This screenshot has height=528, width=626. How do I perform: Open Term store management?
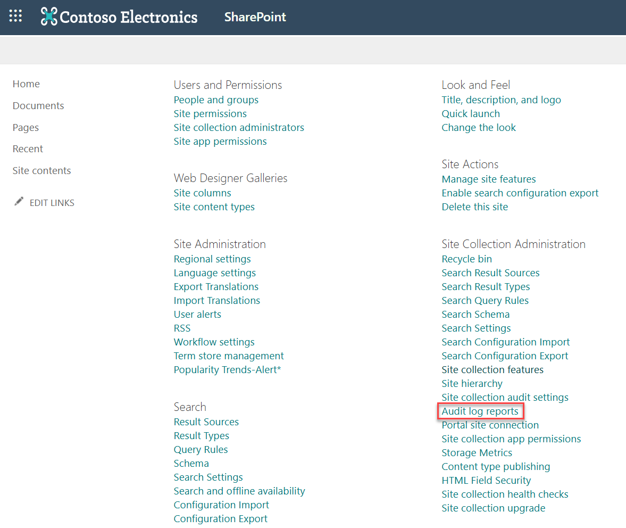pyautogui.click(x=229, y=356)
